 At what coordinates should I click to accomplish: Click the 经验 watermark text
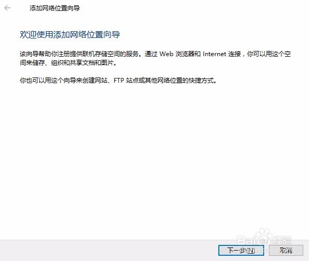(x=282, y=240)
